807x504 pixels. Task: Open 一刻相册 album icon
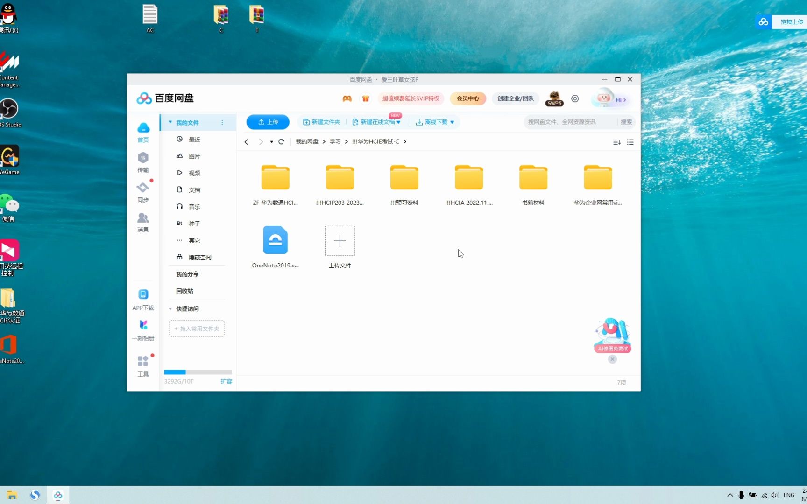pos(143,330)
